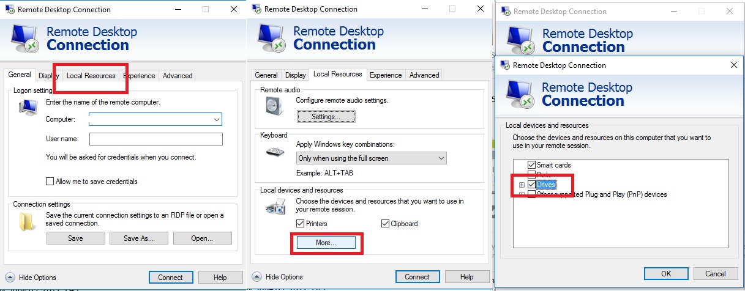Select the Drives tree item label
Image resolution: width=745 pixels, height=291 pixels.
pyautogui.click(x=547, y=185)
